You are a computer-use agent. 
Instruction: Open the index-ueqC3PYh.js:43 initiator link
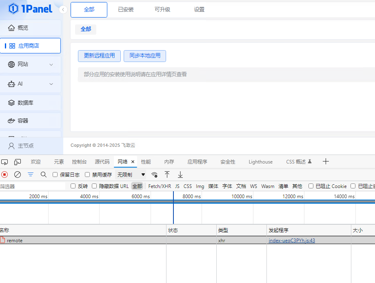(x=292, y=241)
